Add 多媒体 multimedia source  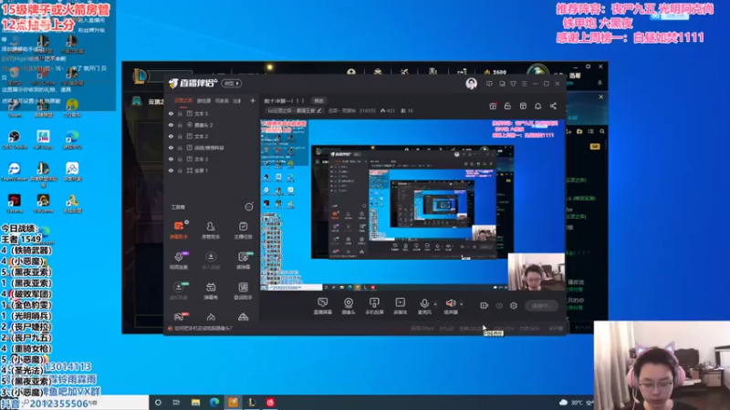[x=400, y=306]
